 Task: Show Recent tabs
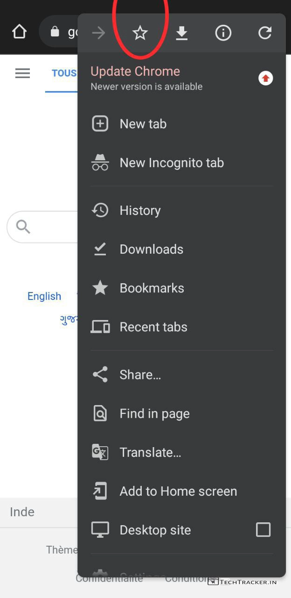[153, 327]
